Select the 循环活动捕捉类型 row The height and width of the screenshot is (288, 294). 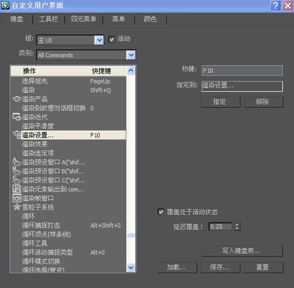[x=69, y=252]
